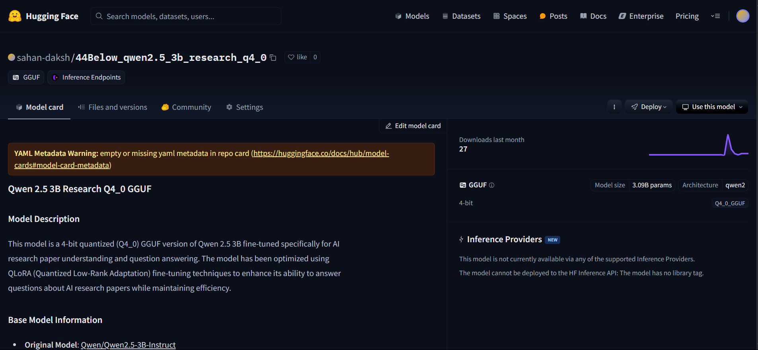
Task: Open the three-dot more options menu
Action: coord(614,107)
